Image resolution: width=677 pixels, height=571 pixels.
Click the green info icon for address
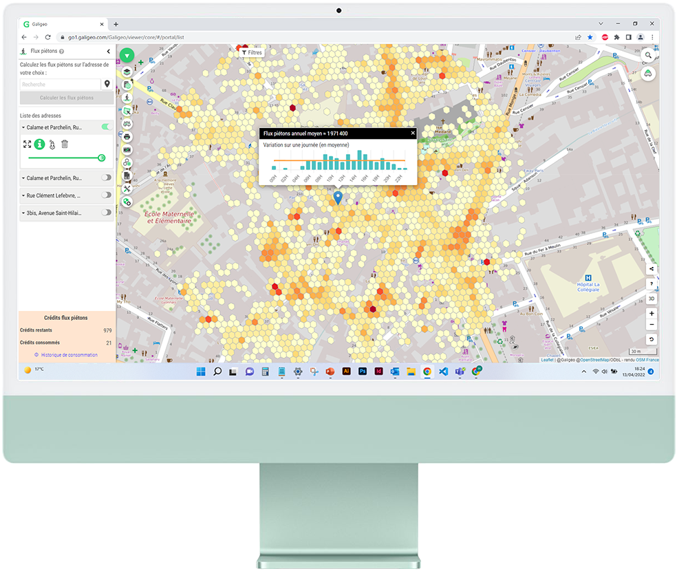(40, 144)
